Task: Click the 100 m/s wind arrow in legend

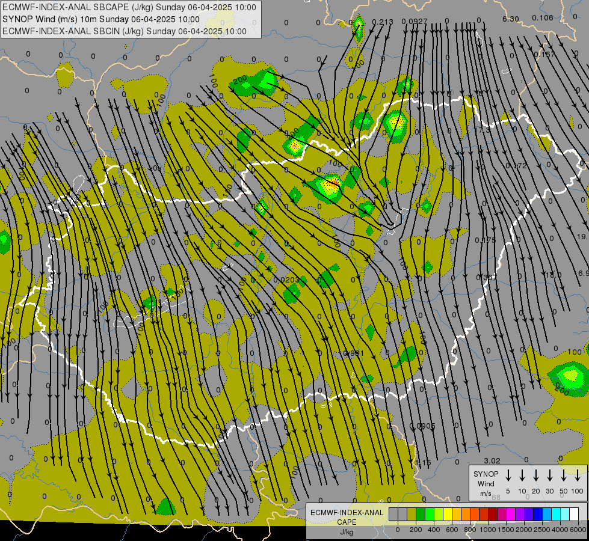Action: click(578, 475)
